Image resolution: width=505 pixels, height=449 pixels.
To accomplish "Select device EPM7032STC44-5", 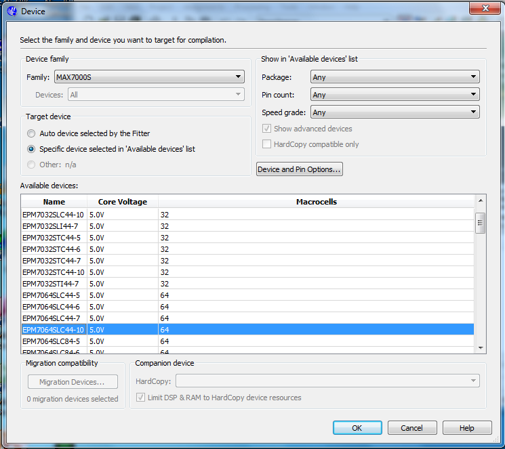I will tap(247, 238).
